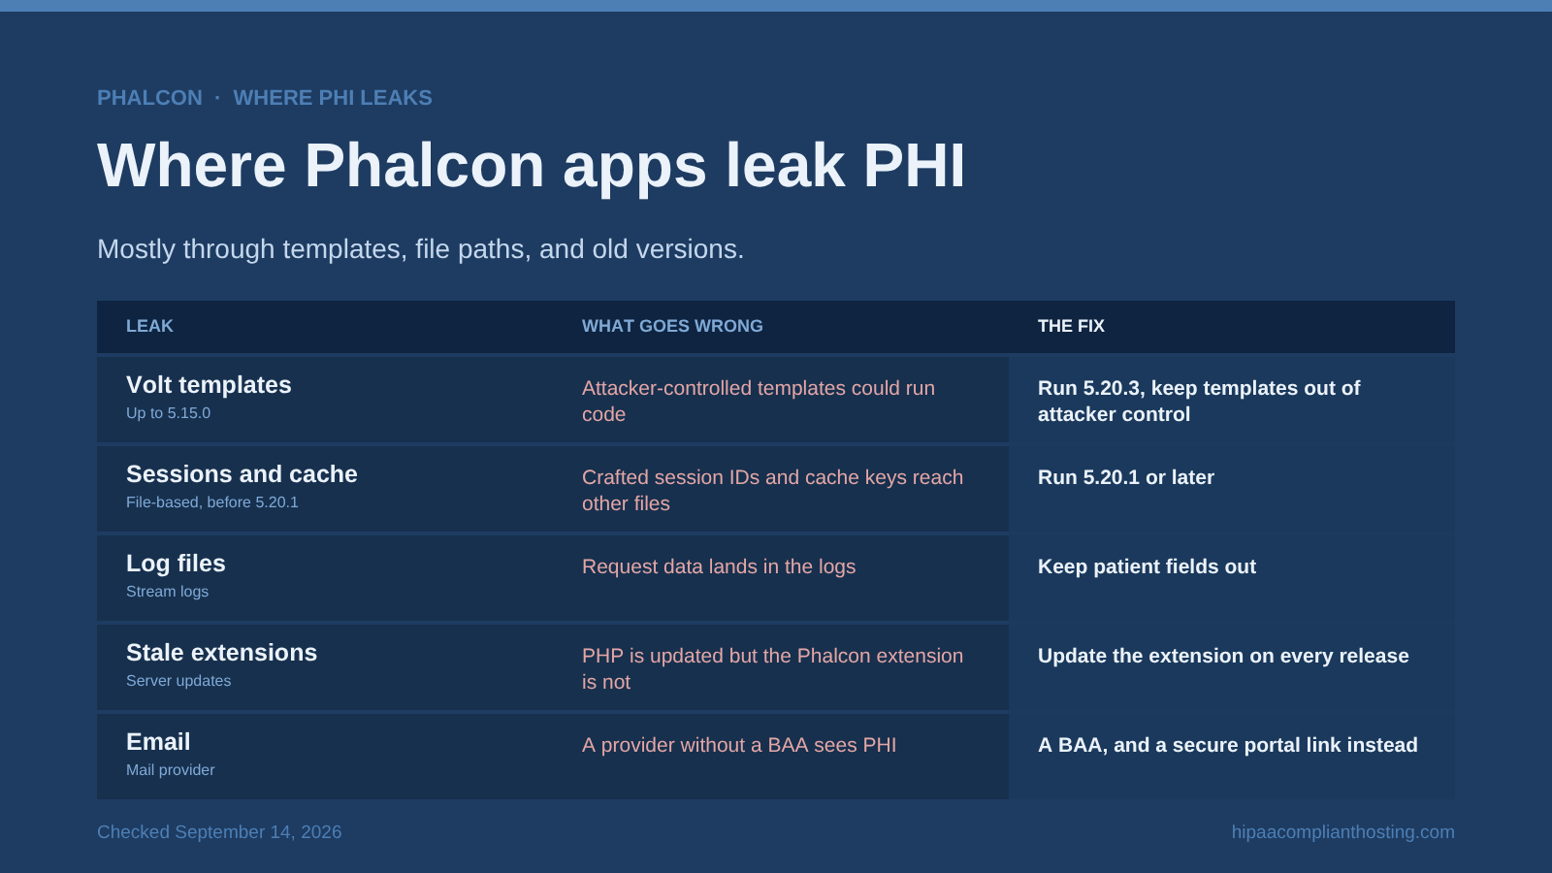Click 'Request data lands in the logs' cell
The height and width of the screenshot is (873, 1552).
tap(719, 566)
